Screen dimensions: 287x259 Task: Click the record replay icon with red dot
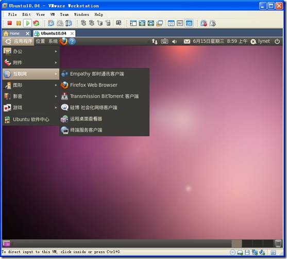click(x=204, y=23)
